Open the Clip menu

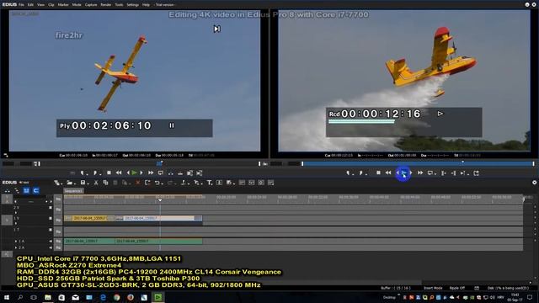tap(51, 5)
